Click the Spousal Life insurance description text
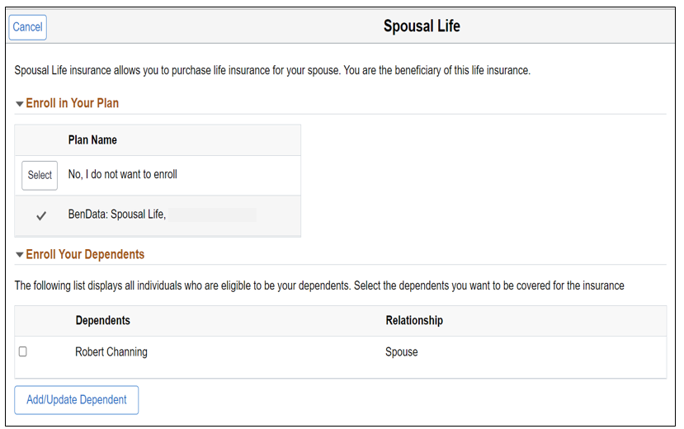The height and width of the screenshot is (429, 684). (x=272, y=71)
